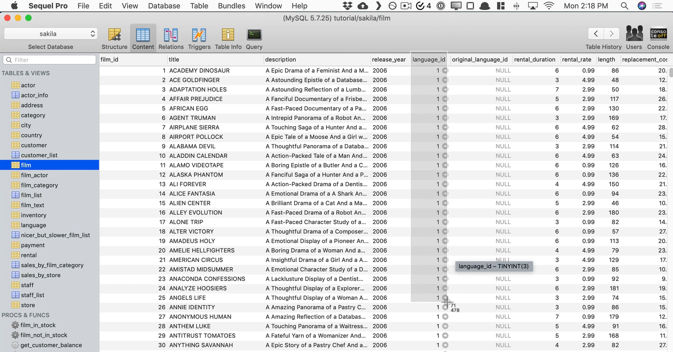Open the Window menu
The height and width of the screenshot is (352, 673).
tap(268, 6)
